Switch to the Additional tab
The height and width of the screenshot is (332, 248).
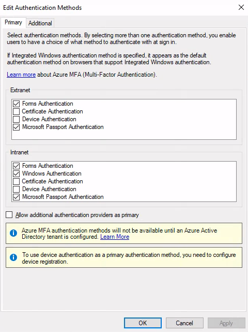pyautogui.click(x=40, y=23)
